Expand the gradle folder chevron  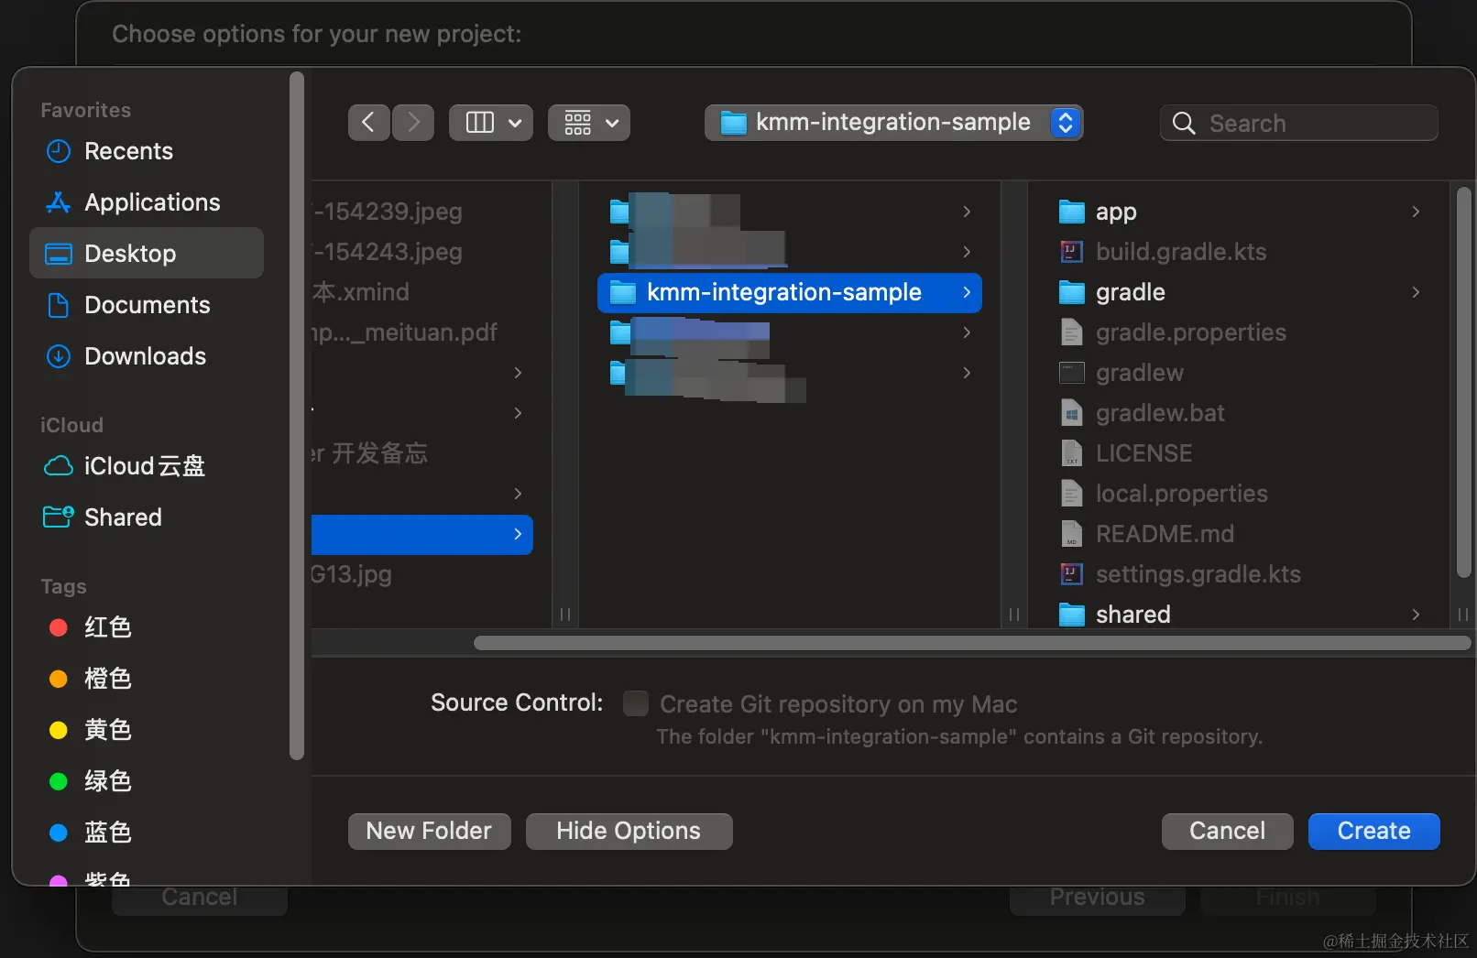[1416, 293]
